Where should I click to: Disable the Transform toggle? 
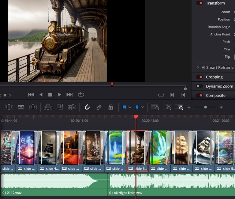point(200,3)
